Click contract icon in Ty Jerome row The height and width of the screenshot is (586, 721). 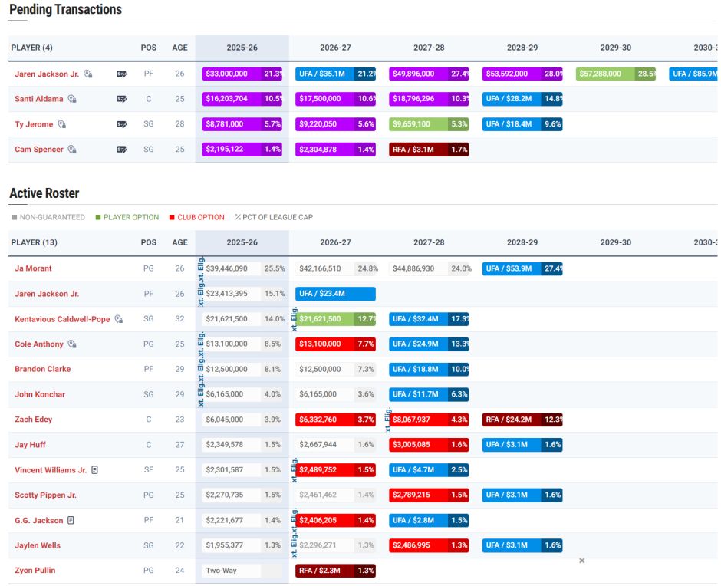pyautogui.click(x=121, y=125)
